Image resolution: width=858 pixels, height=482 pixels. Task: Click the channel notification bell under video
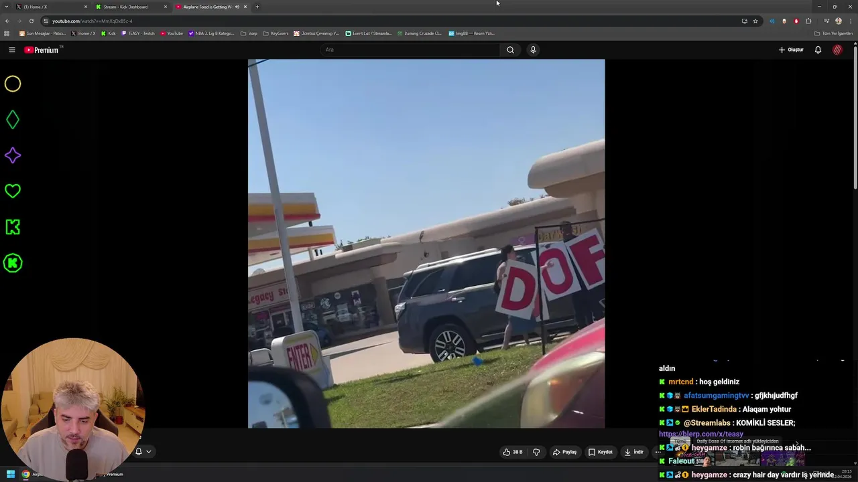tap(139, 451)
